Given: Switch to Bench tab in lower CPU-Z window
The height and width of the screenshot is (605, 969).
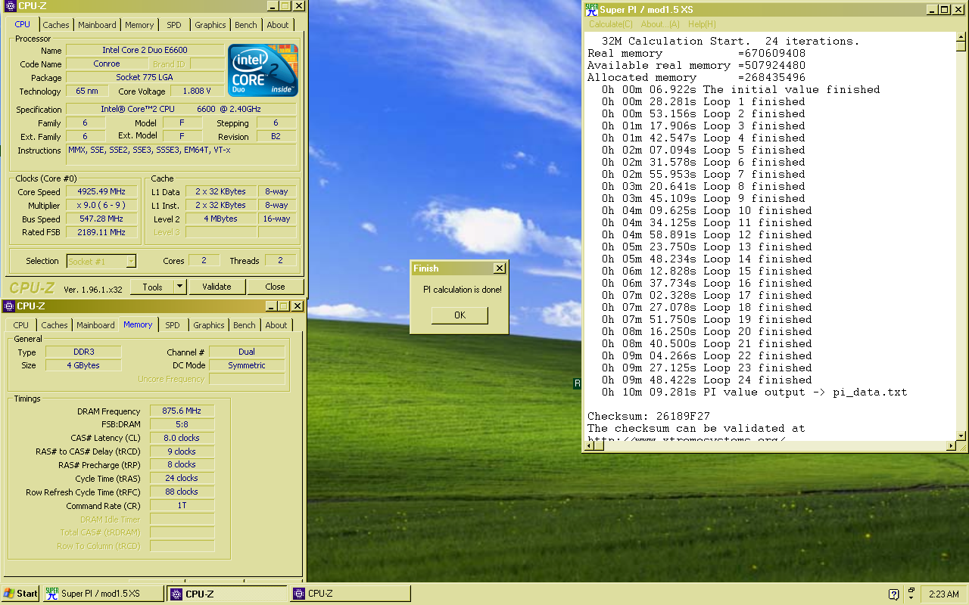Looking at the screenshot, I should pos(244,325).
